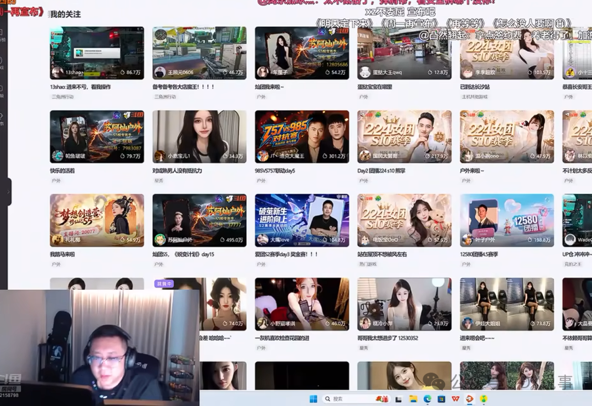Open stream titled 站在屋顶不想被风左右
This screenshot has width=592, height=406.
[382, 254]
